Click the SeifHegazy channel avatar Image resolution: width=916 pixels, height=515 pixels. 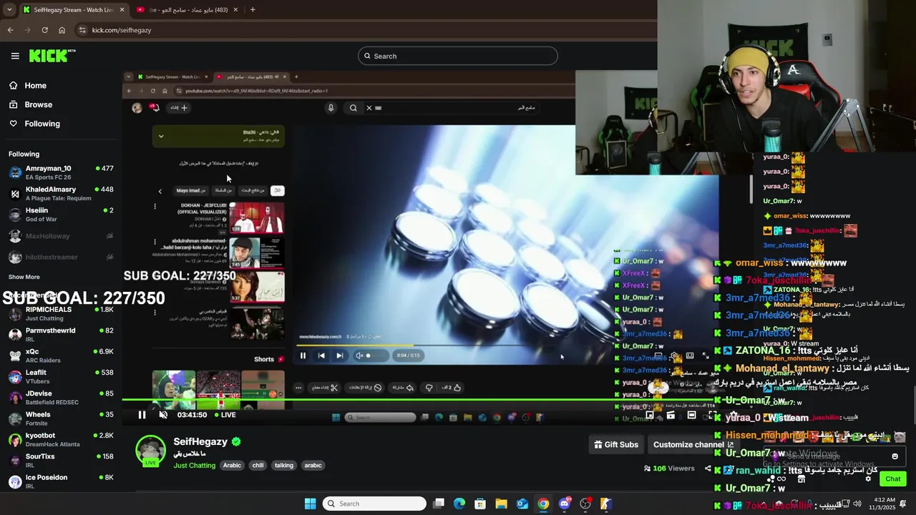[x=151, y=451]
